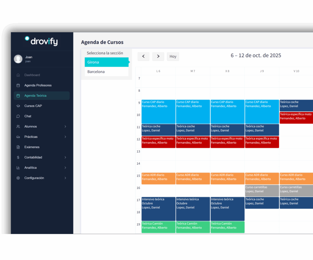Open the Chat menu item
This screenshot has width=313, height=260.
click(42, 116)
